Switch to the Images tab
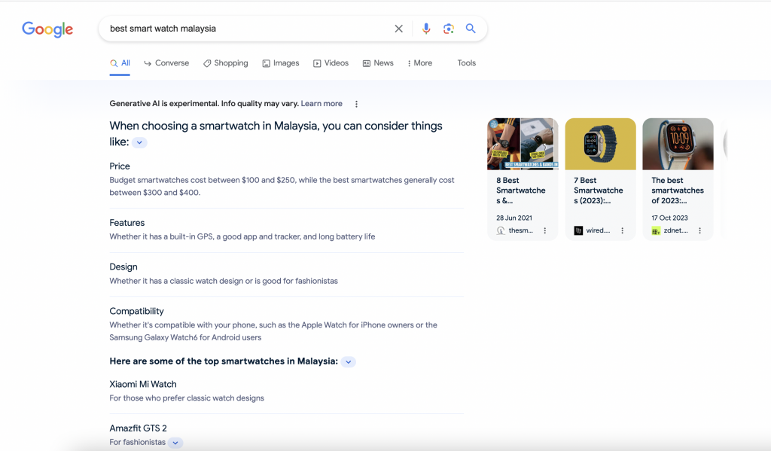 point(281,63)
